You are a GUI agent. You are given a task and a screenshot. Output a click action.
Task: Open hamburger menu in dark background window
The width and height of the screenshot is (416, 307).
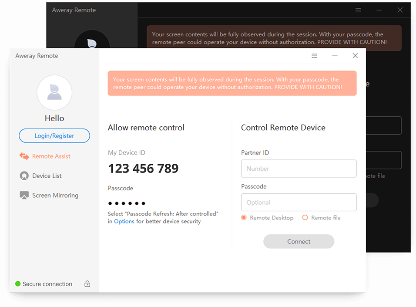click(x=359, y=10)
